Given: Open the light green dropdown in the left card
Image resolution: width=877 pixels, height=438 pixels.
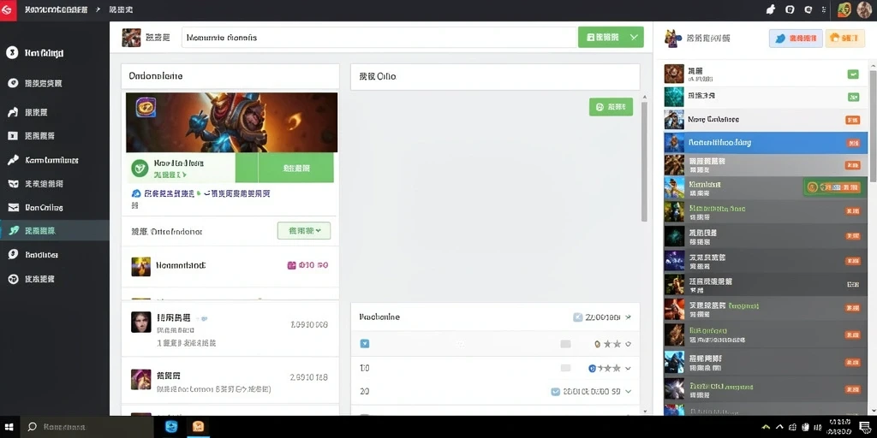Looking at the screenshot, I should click(x=304, y=230).
